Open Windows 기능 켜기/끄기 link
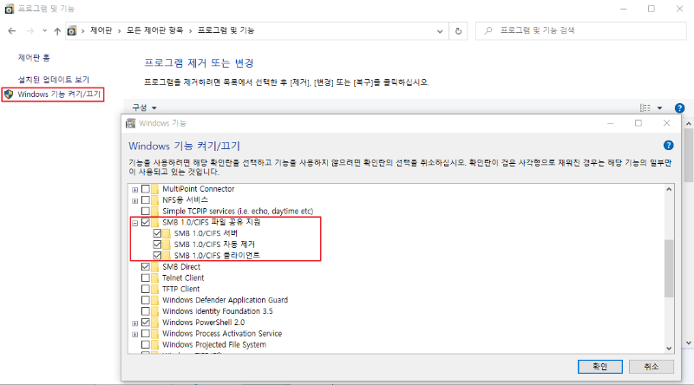The width and height of the screenshot is (694, 385). pyautogui.click(x=59, y=95)
